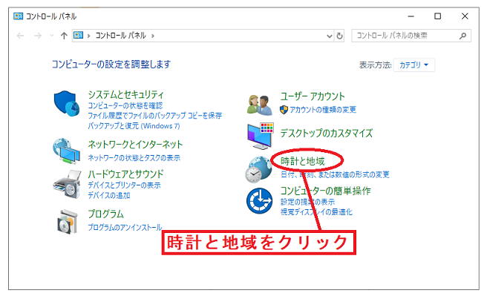
Task: Click the Programs disc box icon
Action: (68, 222)
